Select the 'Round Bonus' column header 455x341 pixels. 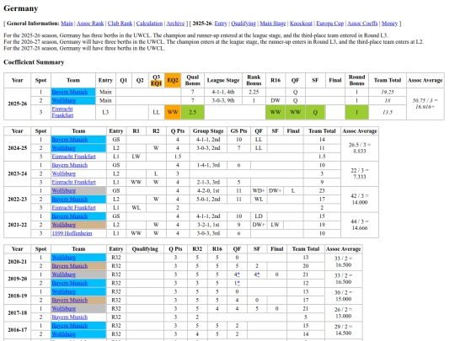coord(356,80)
